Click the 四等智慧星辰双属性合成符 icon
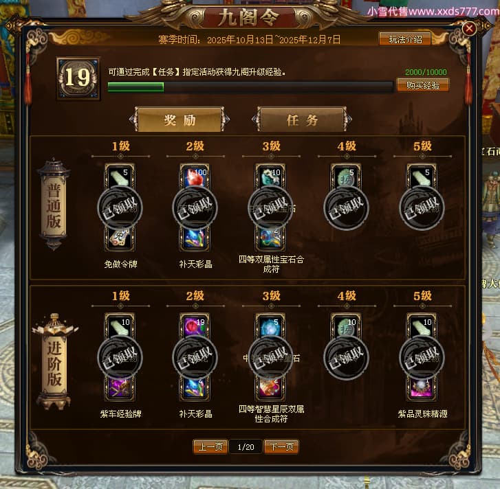The width and height of the screenshot is (500, 489). [x=270, y=388]
